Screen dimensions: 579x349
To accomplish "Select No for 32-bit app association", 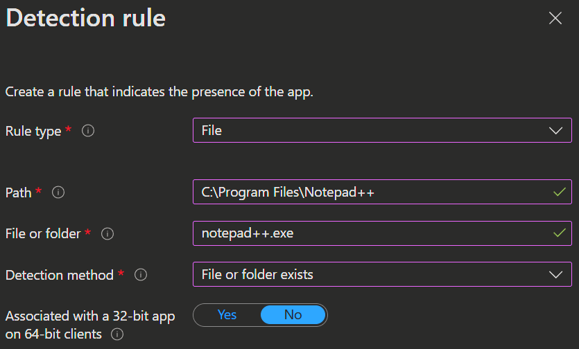I will [x=293, y=314].
